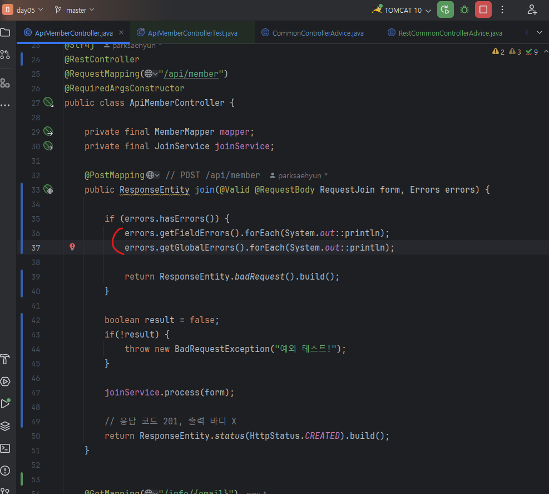This screenshot has width=549, height=494.
Task: Open the add user code-with-me icon
Action: click(x=532, y=10)
